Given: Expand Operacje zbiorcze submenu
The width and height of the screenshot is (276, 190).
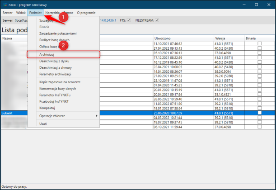Looking at the screenshot, I should (64, 116).
